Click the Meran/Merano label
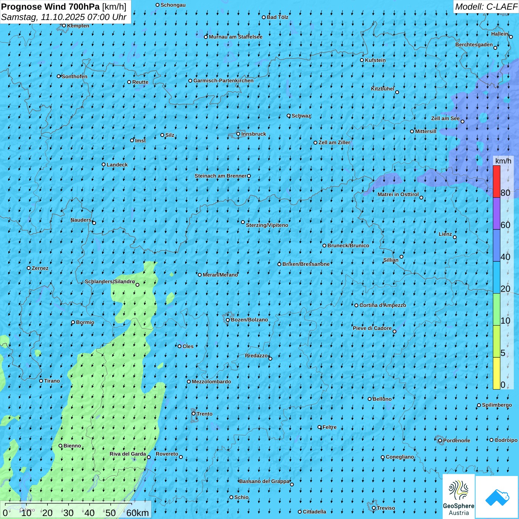Screen dimensions: 519x519 point(220,275)
